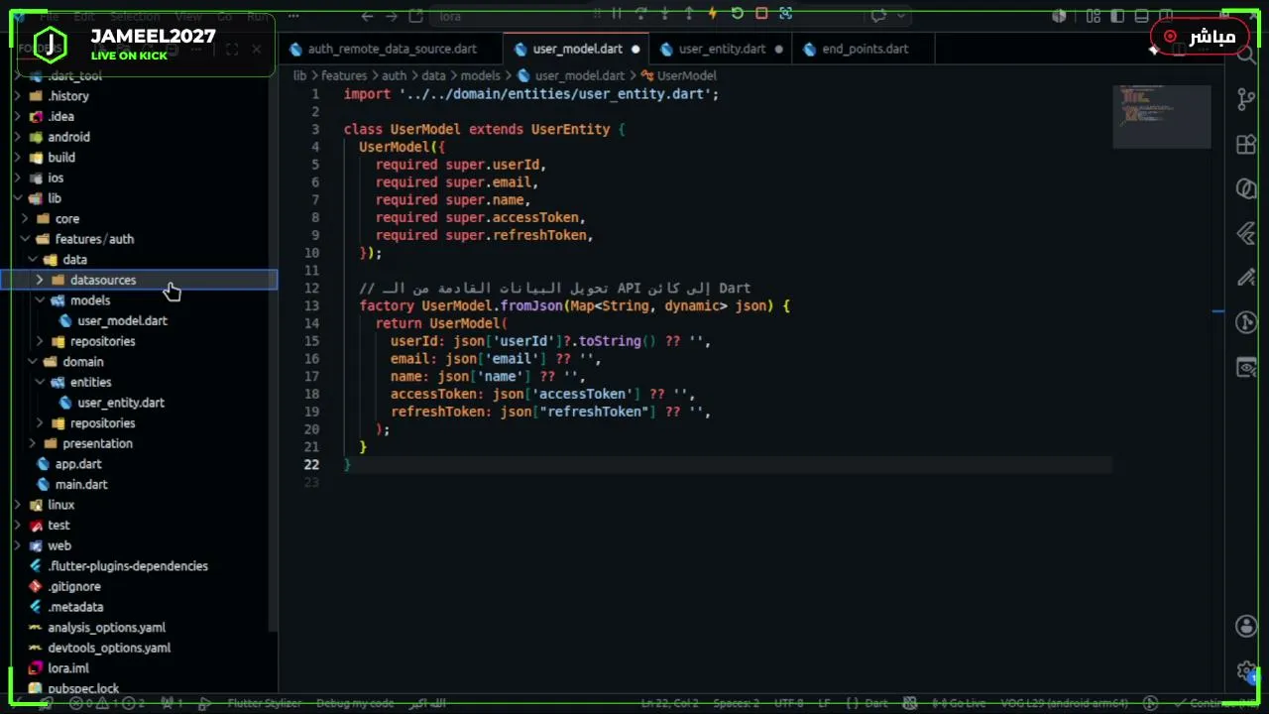Stop debugging with the red square
Image resolution: width=1269 pixels, height=714 pixels.
point(761,14)
